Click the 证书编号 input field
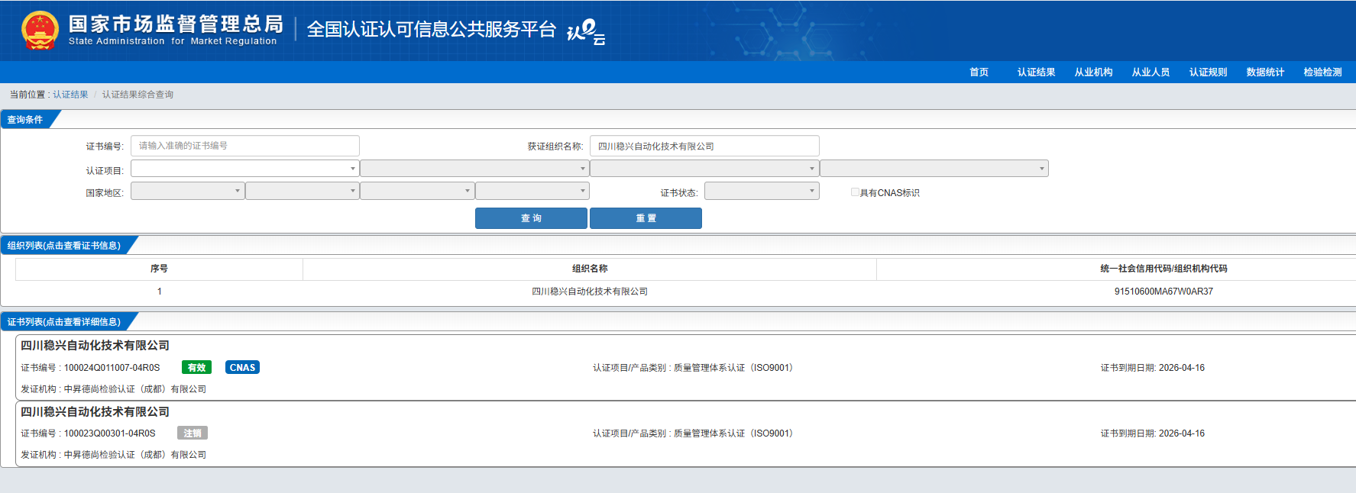 coord(245,146)
